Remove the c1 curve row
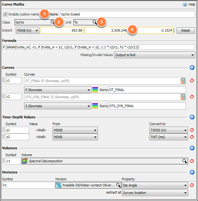Viewport: 198px width, 201px height. pos(192,81)
